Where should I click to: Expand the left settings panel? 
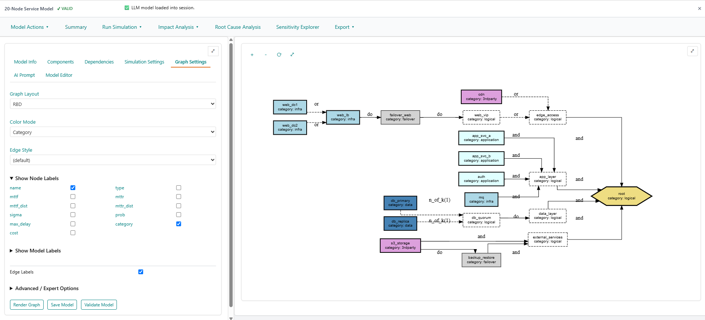tap(213, 51)
